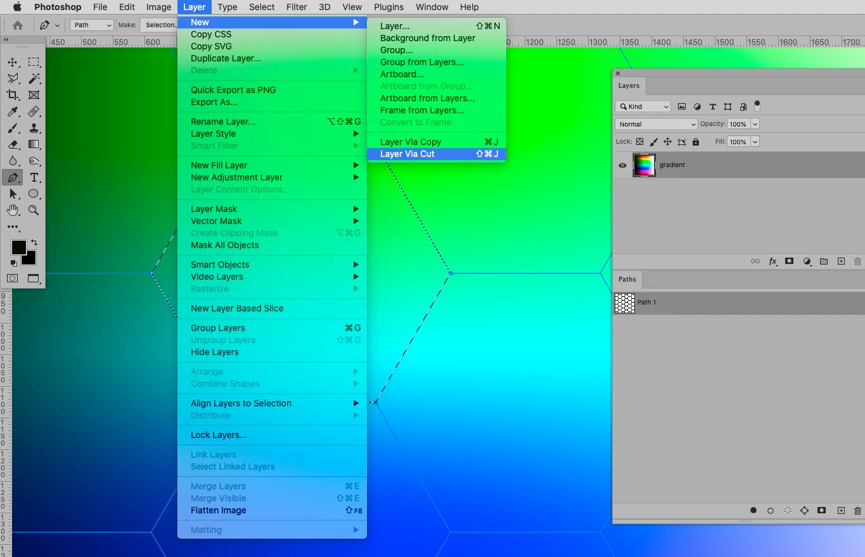Select the Eraser tool
Image resolution: width=865 pixels, height=557 pixels.
pyautogui.click(x=13, y=144)
